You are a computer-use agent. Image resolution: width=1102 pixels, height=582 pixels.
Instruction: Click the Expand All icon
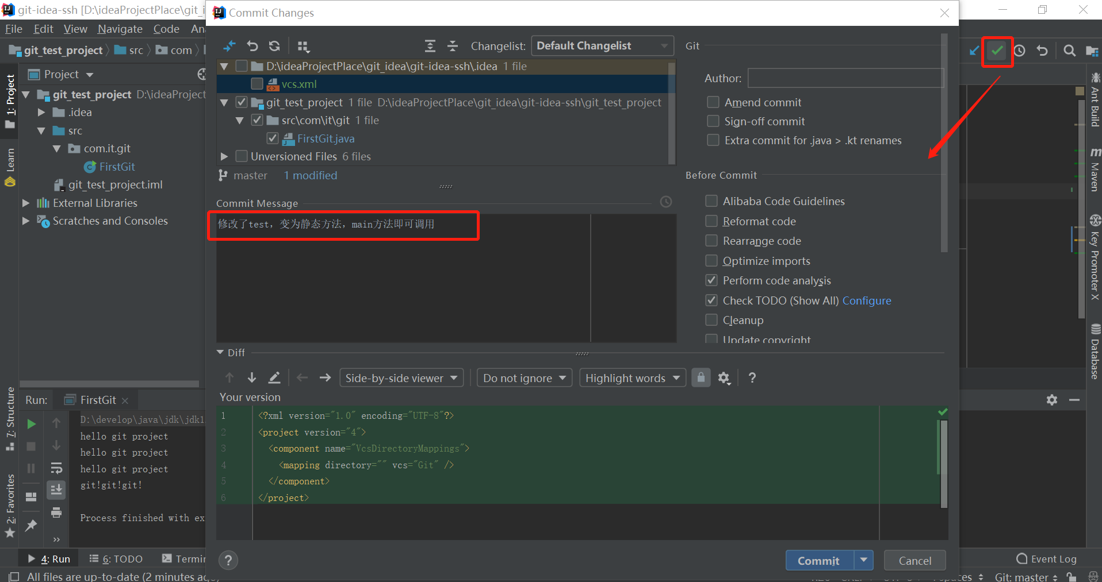pyautogui.click(x=430, y=46)
